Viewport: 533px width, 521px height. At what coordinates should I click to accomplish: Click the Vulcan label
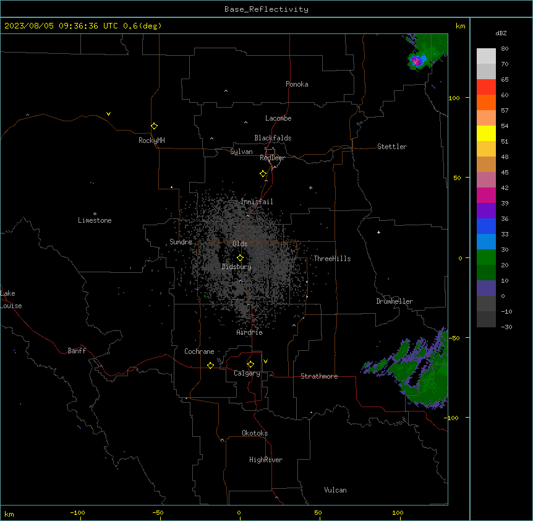[x=336, y=490]
